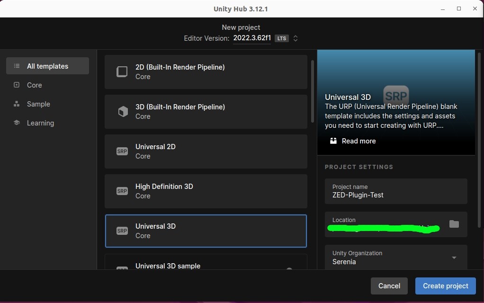Click the Create project button
Viewport: 484px width, 303px height.
[446, 286]
